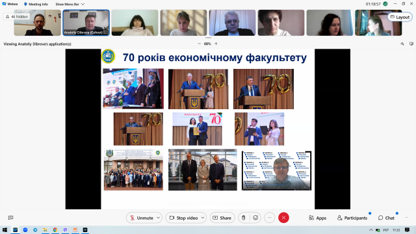The image size is (416, 234).
Task: Click the Share button
Action: click(222, 218)
